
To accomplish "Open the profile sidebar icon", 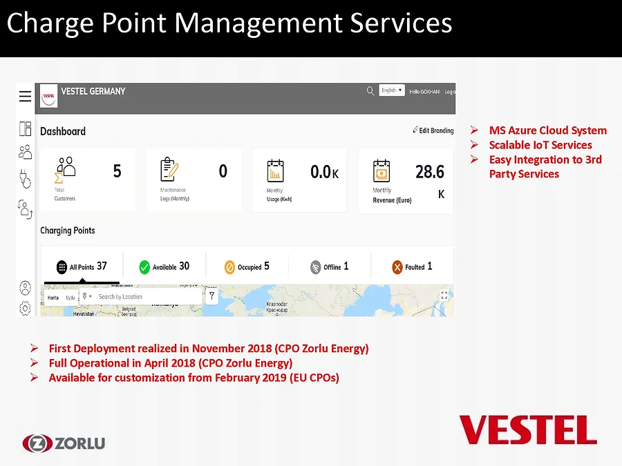I will 25,288.
